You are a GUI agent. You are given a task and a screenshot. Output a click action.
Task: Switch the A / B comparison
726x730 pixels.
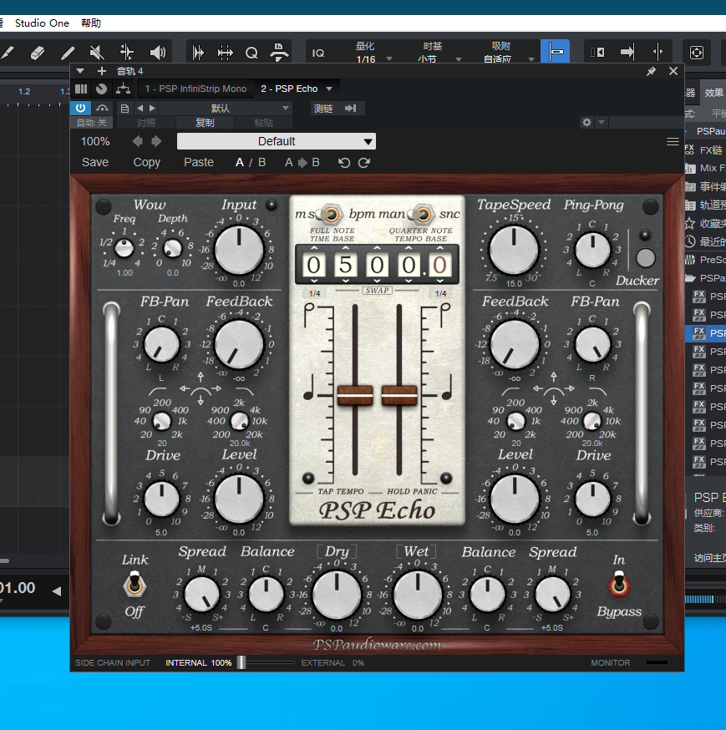[x=251, y=163]
